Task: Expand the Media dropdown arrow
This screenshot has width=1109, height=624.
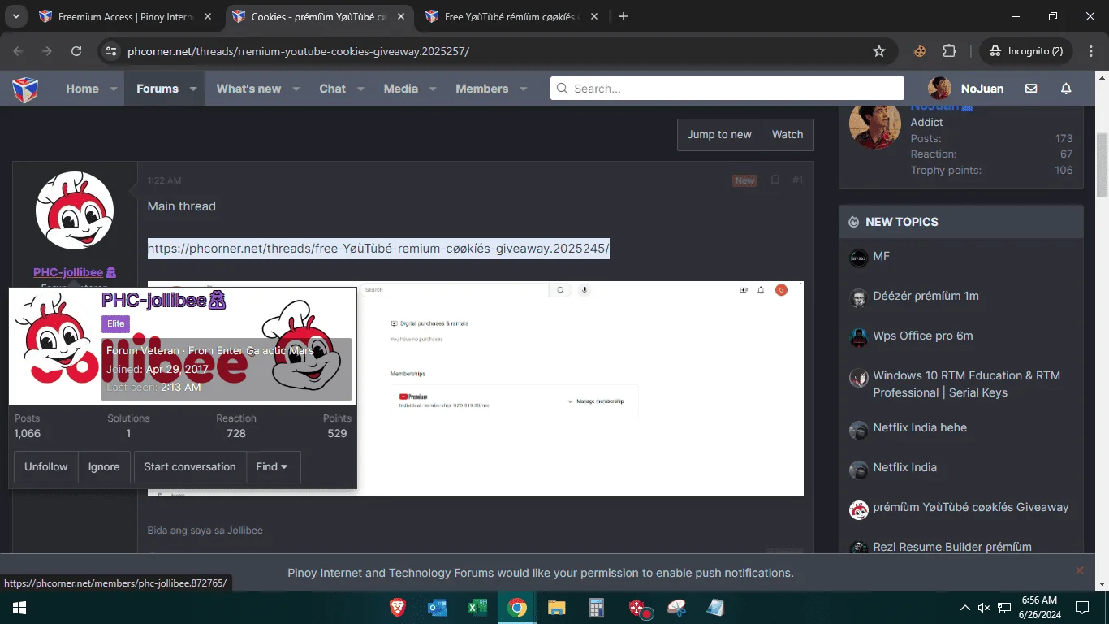Action: (433, 89)
